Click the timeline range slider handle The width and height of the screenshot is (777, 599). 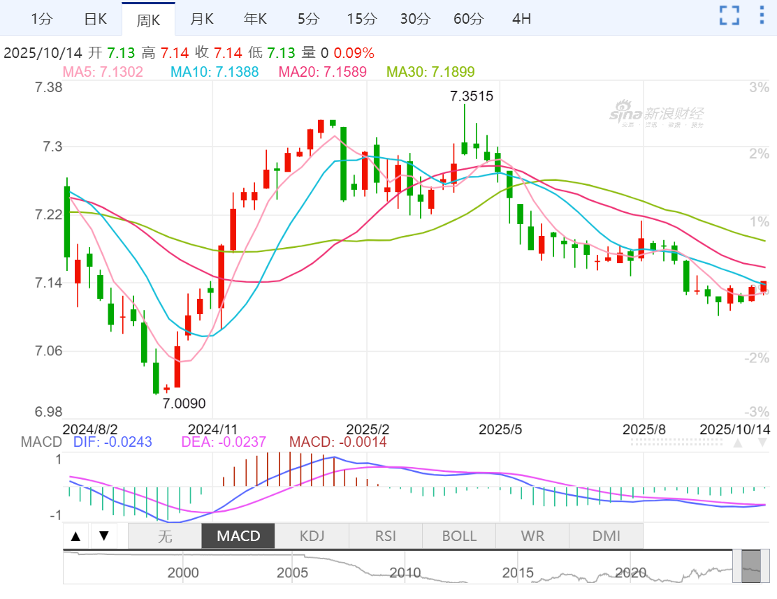tap(751, 565)
